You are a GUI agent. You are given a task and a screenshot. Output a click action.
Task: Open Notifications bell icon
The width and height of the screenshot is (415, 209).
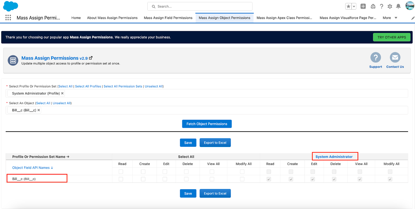click(x=398, y=6)
